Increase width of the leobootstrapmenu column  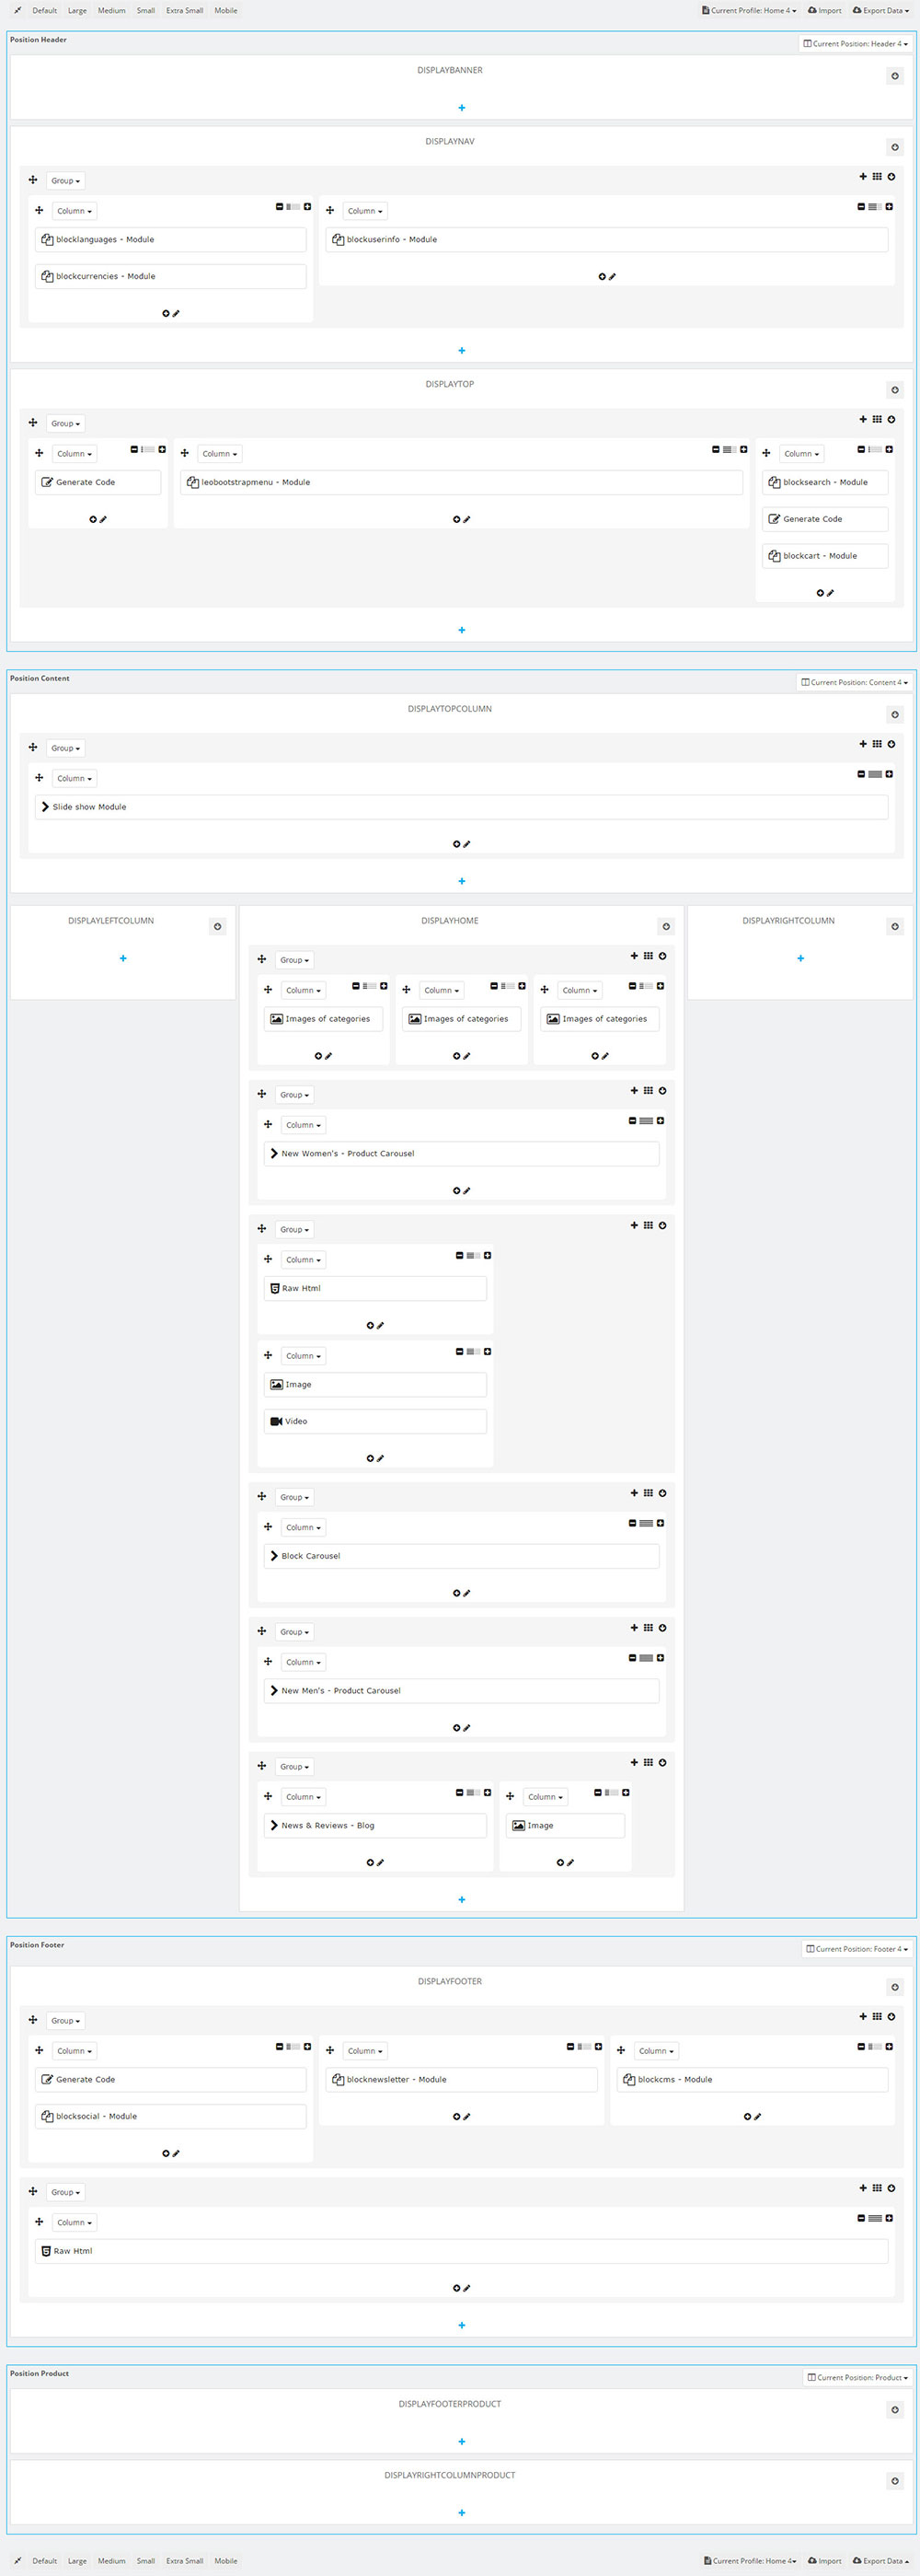click(x=743, y=449)
